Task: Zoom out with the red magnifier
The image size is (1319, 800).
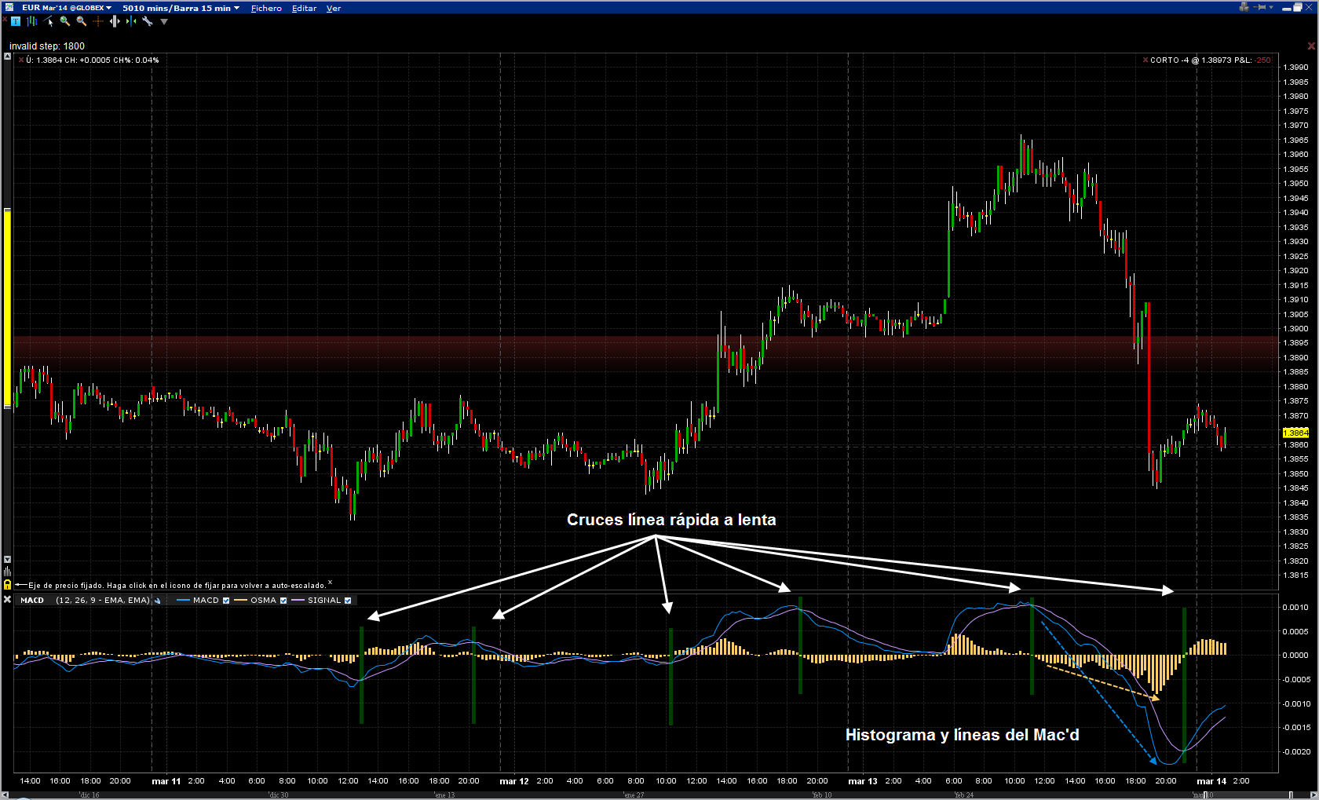Action: click(82, 21)
